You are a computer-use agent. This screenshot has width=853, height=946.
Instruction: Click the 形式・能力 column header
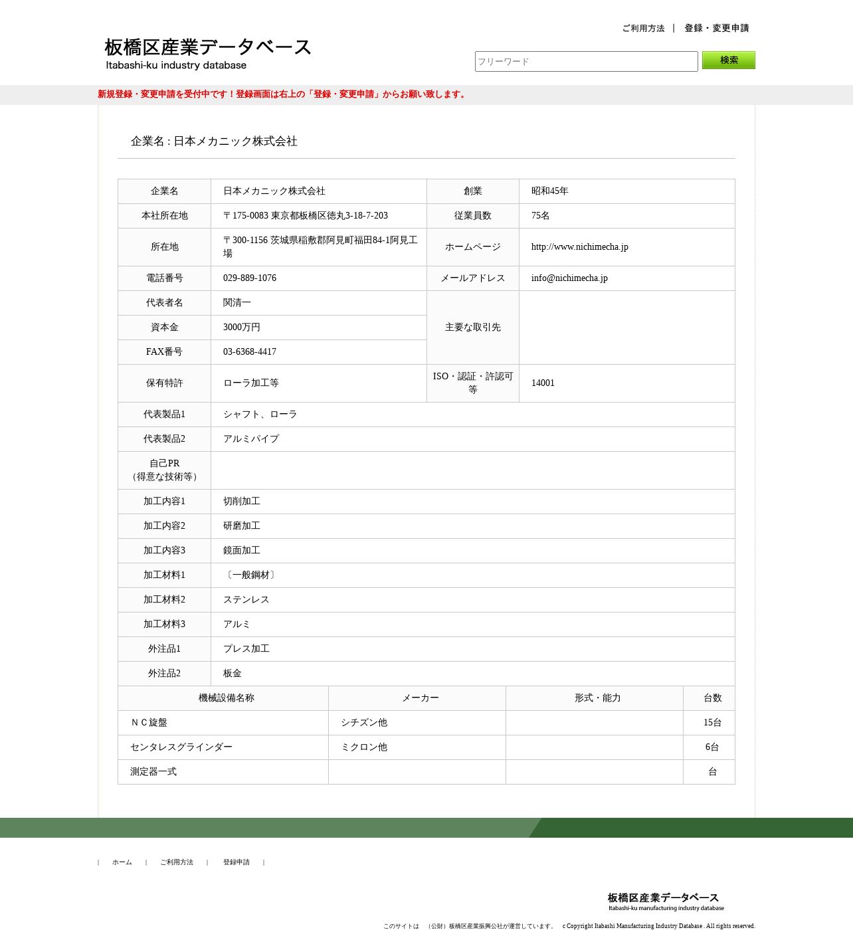click(x=595, y=698)
